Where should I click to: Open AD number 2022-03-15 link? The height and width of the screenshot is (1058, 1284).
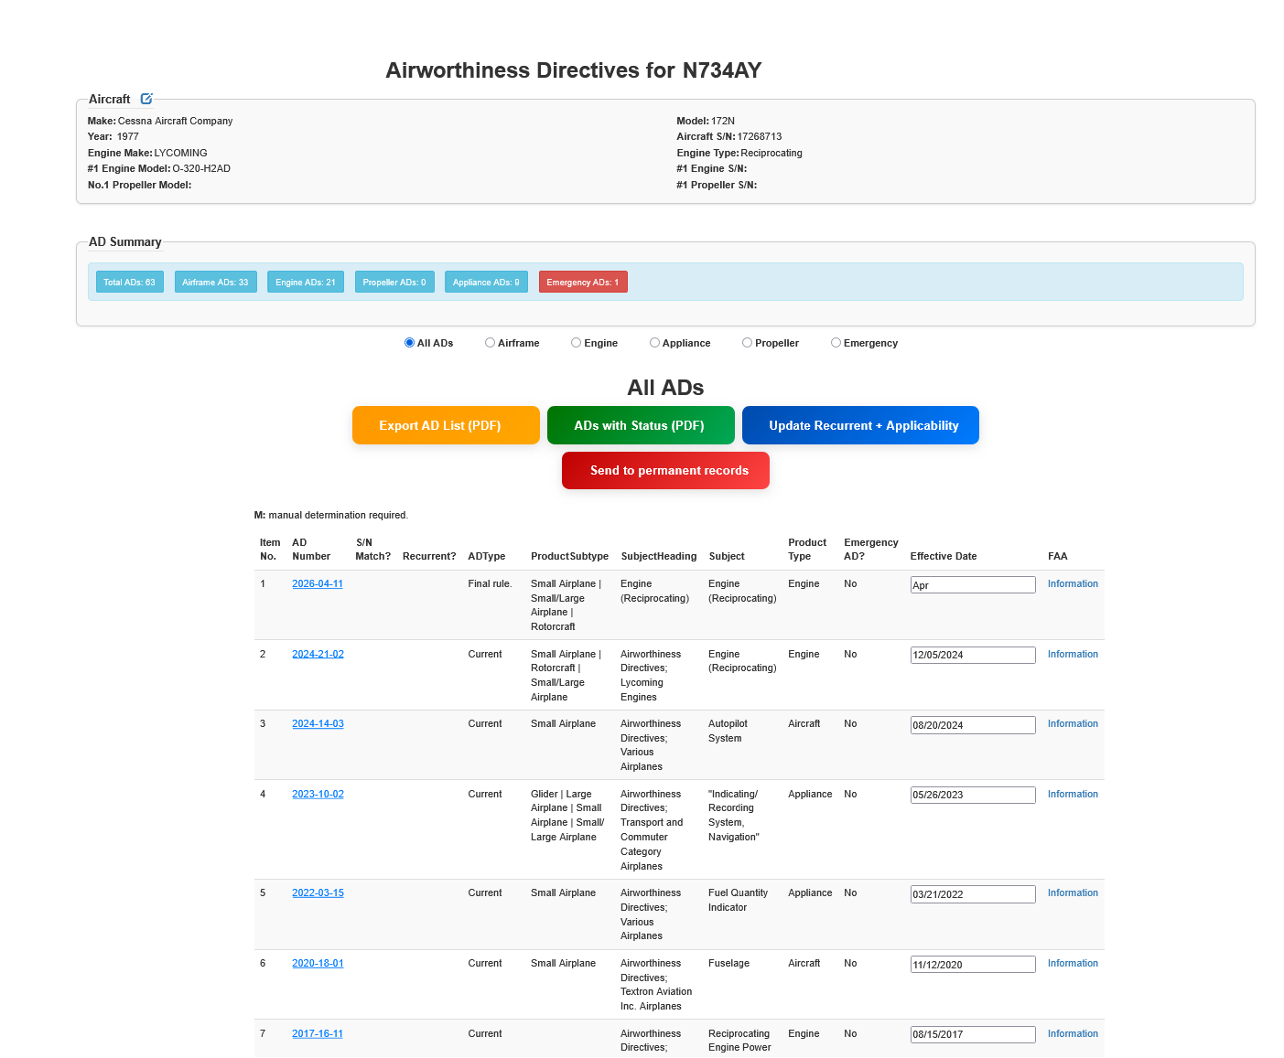318,892
